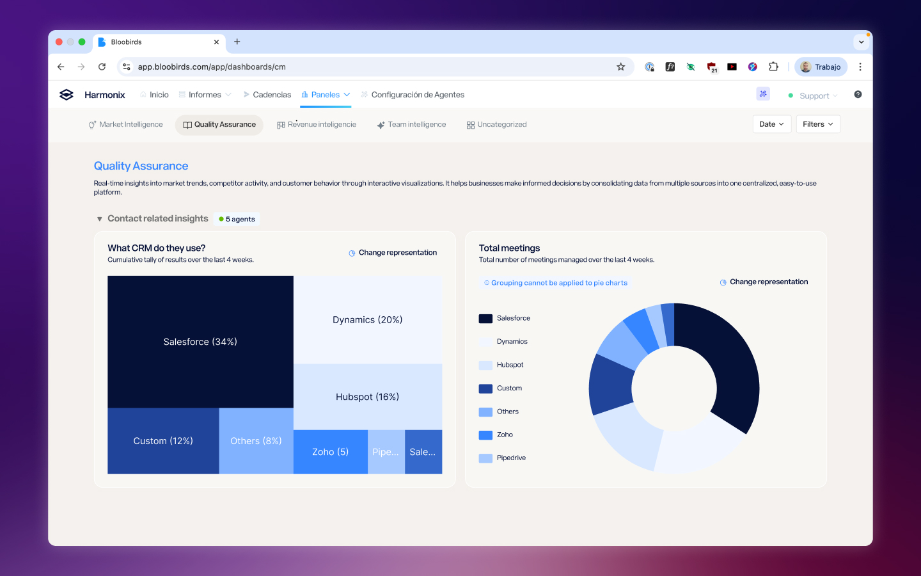
Task: Click pie icon beside CRM Change representation
Action: pyautogui.click(x=352, y=253)
